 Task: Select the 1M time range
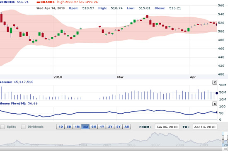click(77, 127)
